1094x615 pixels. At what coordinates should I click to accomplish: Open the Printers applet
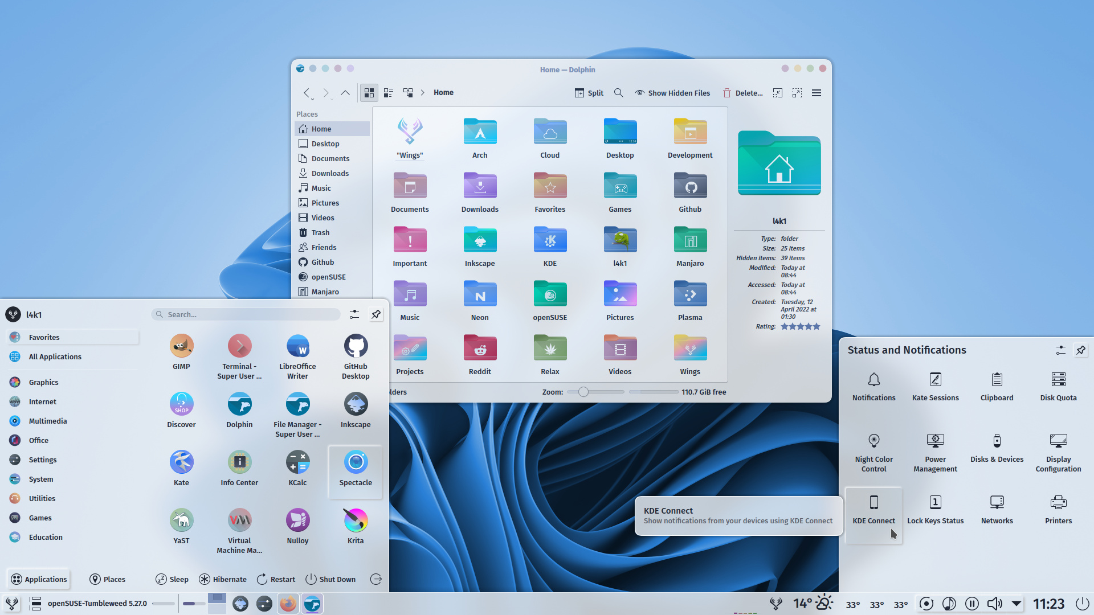coord(1058,510)
